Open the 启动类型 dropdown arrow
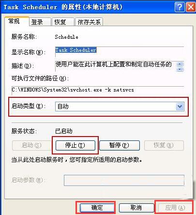The image size is (196, 215). click(x=180, y=107)
